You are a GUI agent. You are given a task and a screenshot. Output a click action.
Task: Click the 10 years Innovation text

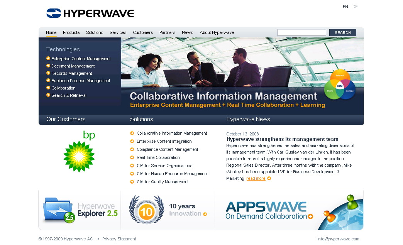pyautogui.click(x=185, y=210)
